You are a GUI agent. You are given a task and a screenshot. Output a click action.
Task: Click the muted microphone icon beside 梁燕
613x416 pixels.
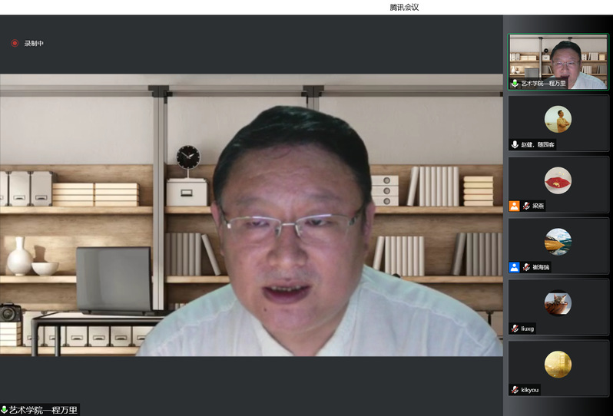tap(526, 206)
